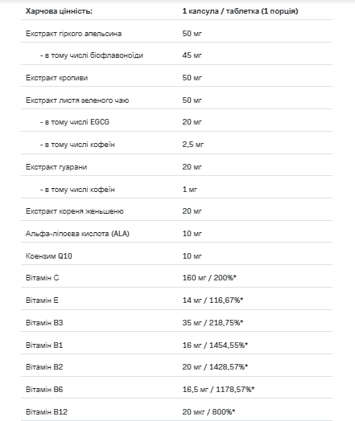355x421 pixels.
Task: Click the 'Вітамін B6' row label
Action: coord(44,390)
